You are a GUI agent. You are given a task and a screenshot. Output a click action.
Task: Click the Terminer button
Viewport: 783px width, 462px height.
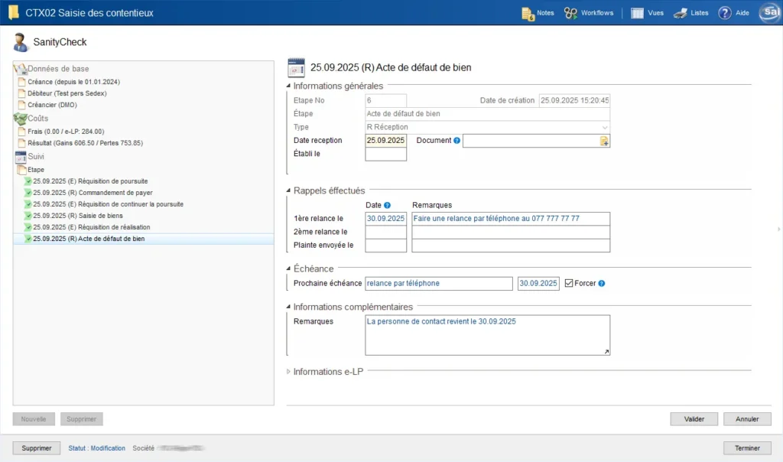[x=747, y=448]
